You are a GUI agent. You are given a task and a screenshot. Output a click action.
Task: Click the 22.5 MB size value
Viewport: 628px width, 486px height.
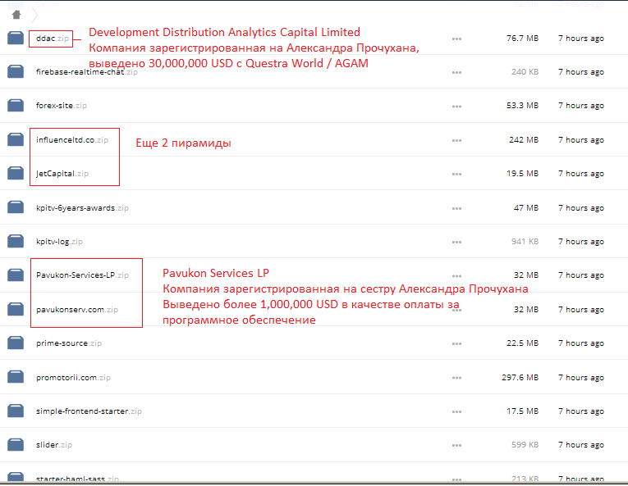tap(522, 343)
